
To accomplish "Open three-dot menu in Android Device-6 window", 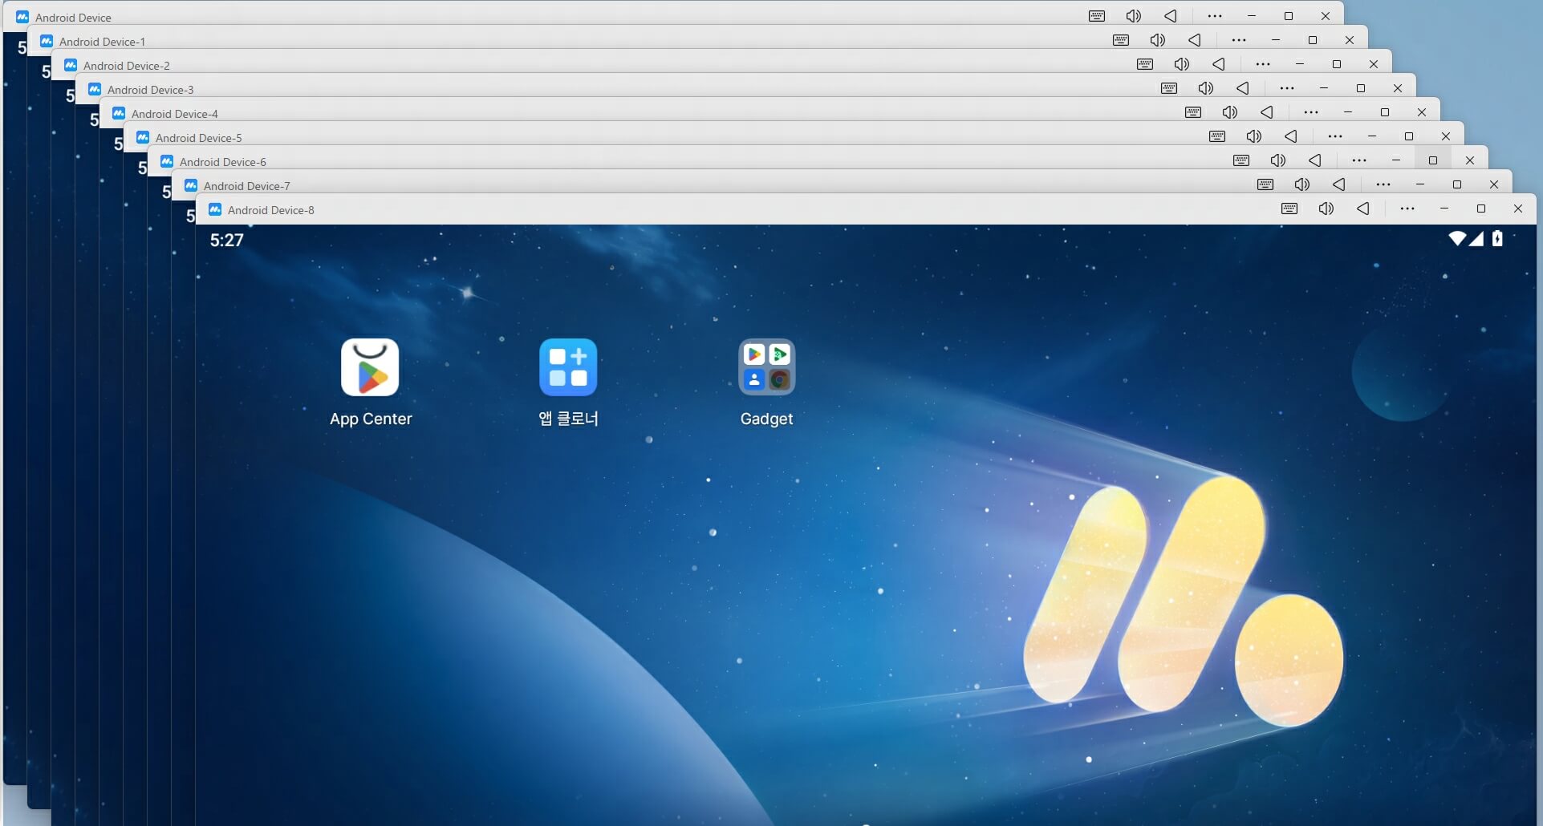I will (1359, 160).
